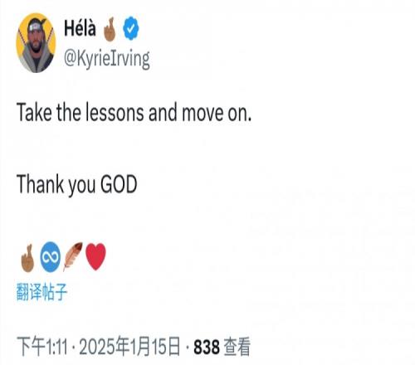Click the blue infinity emoji
Image resolution: width=415 pixels, height=365 pixels.
coord(51,257)
